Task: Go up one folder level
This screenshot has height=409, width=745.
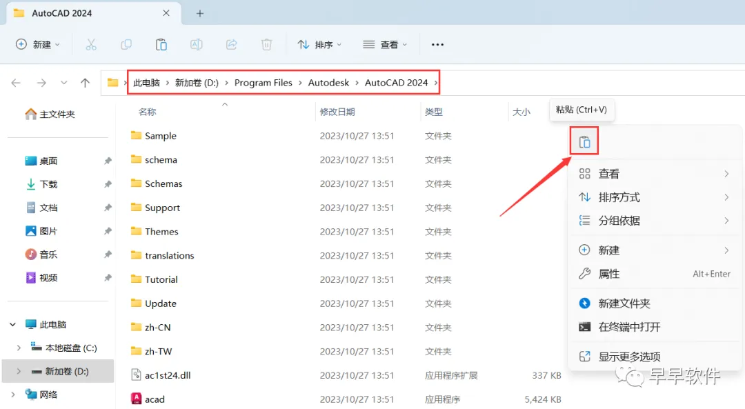Action: 85,83
